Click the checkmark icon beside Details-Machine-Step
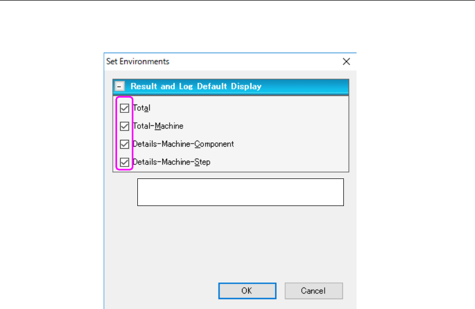475x309 pixels. tap(124, 162)
